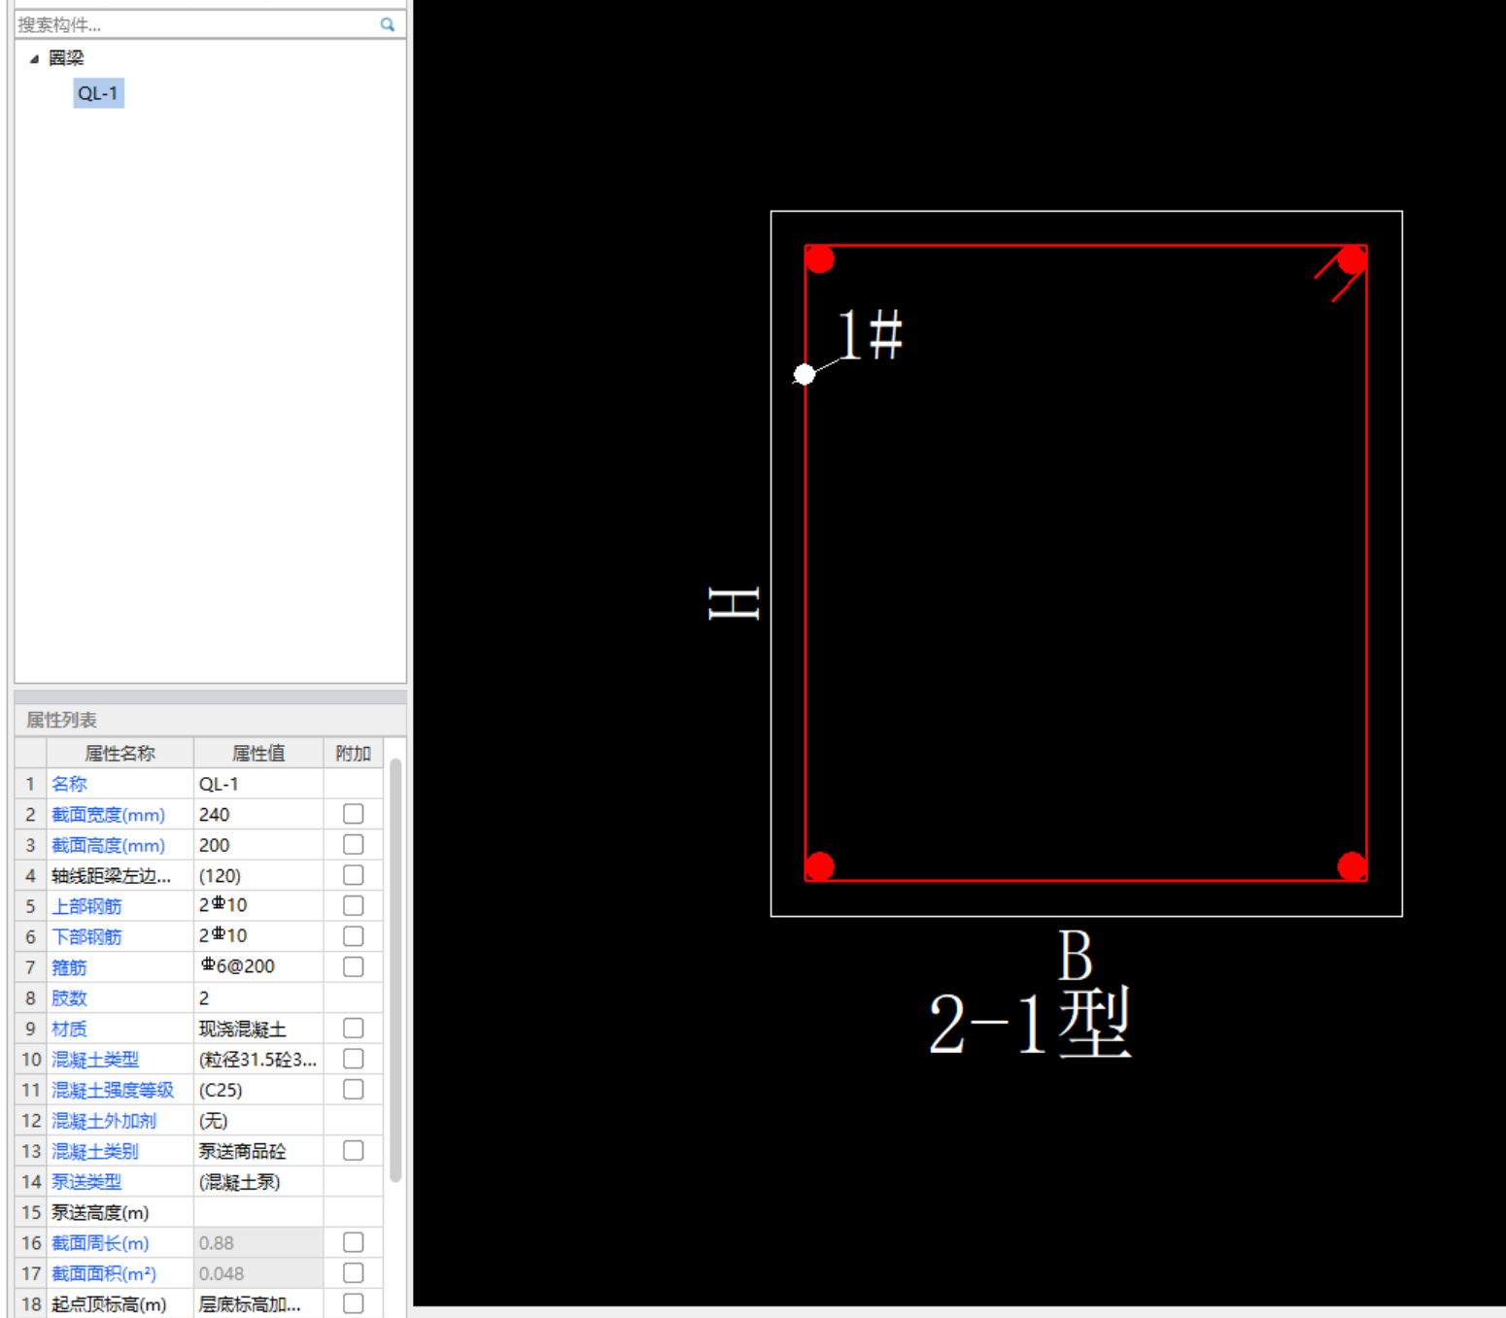Click the property list vertical scrollbar
The image size is (1506, 1318).
395,969
